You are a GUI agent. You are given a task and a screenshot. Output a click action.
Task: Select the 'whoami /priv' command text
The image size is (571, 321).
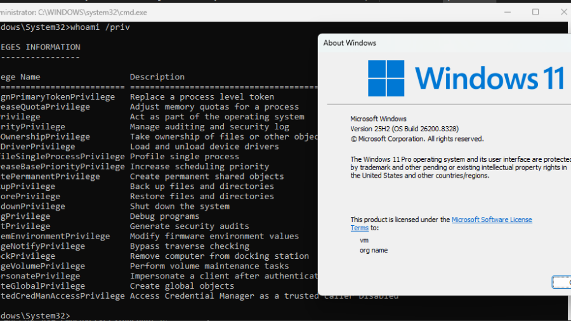(100, 27)
